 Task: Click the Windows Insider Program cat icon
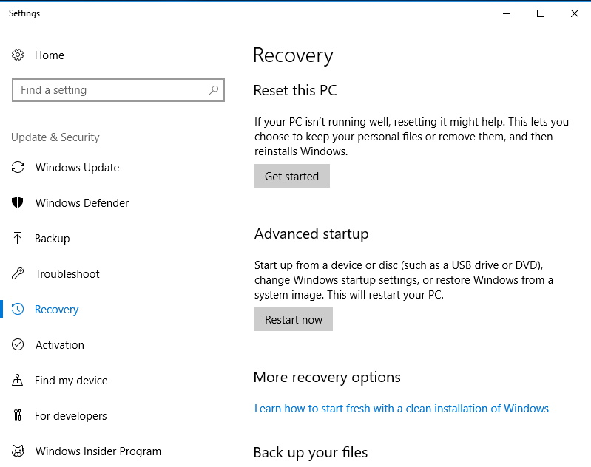pyautogui.click(x=18, y=451)
